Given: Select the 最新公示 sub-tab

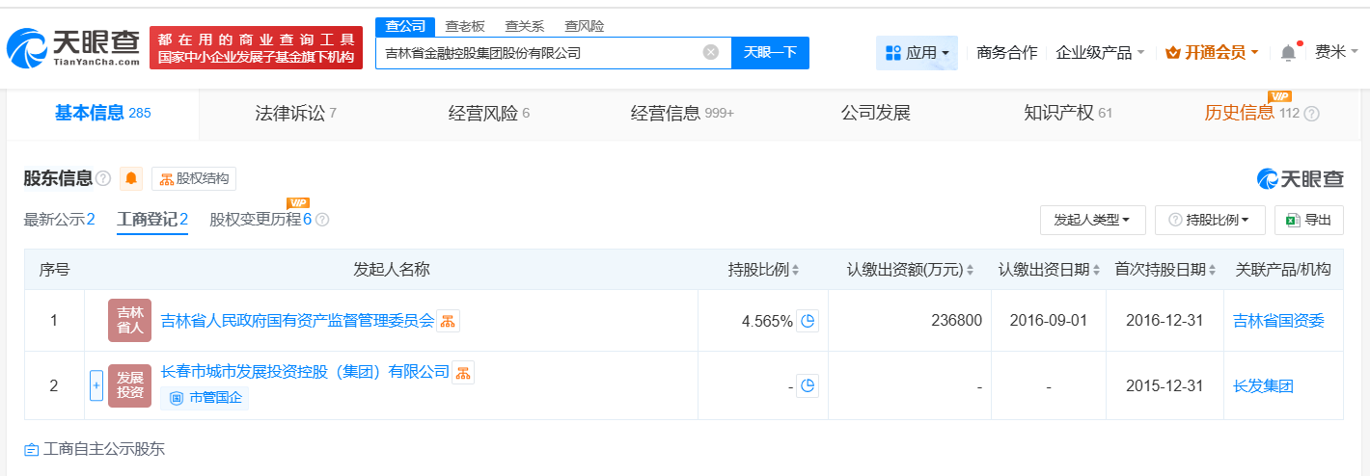Looking at the screenshot, I should tap(59, 219).
